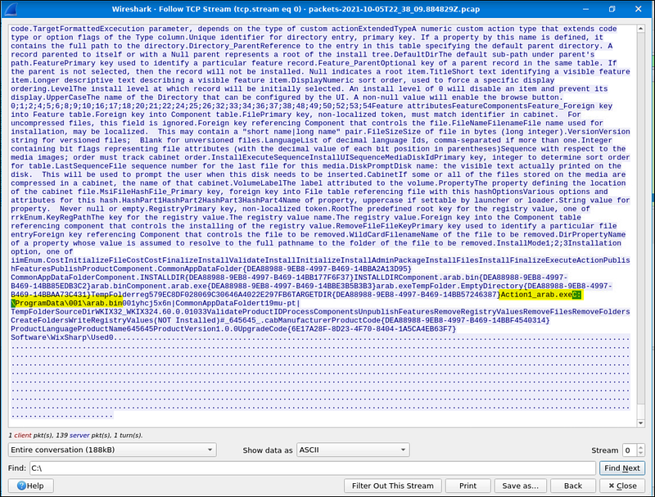Click Filter Out This Stream
This screenshot has height=497, width=655.
coord(393,486)
